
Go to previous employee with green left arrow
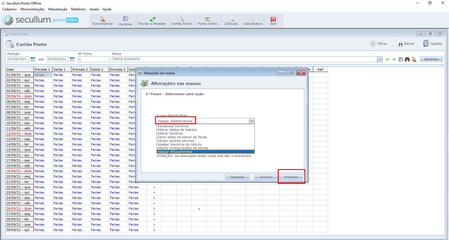(387, 59)
